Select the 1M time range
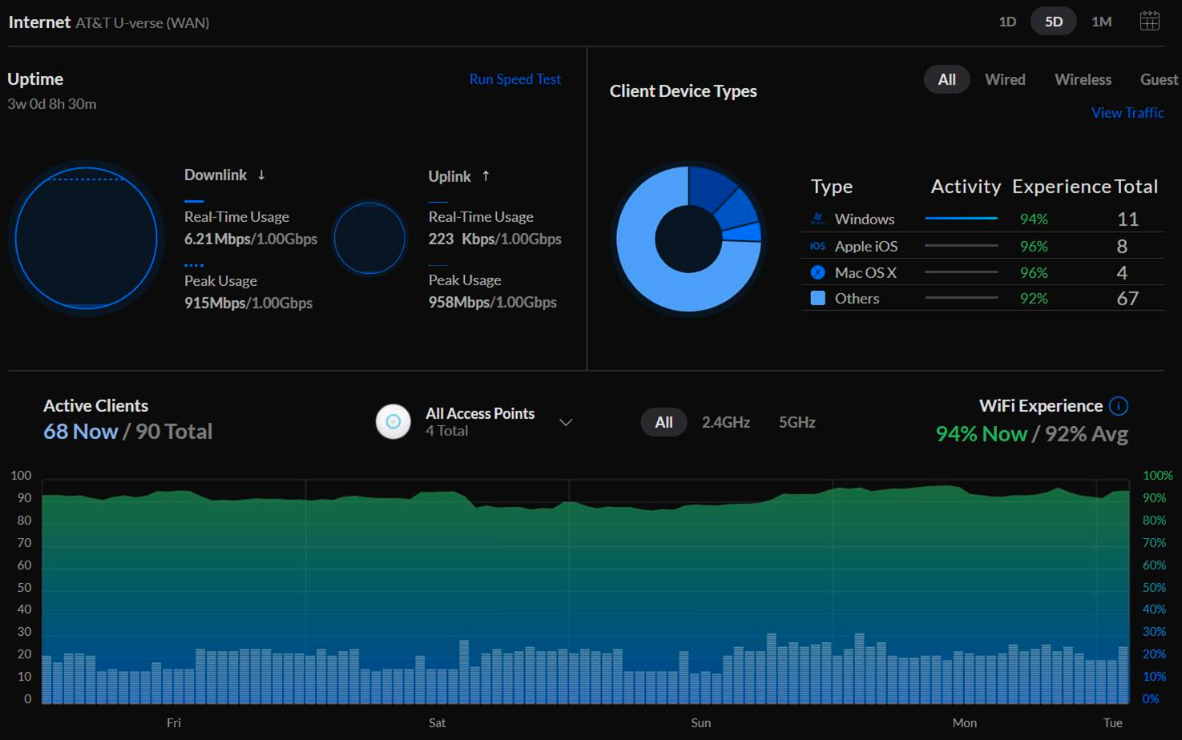 [x=1102, y=22]
